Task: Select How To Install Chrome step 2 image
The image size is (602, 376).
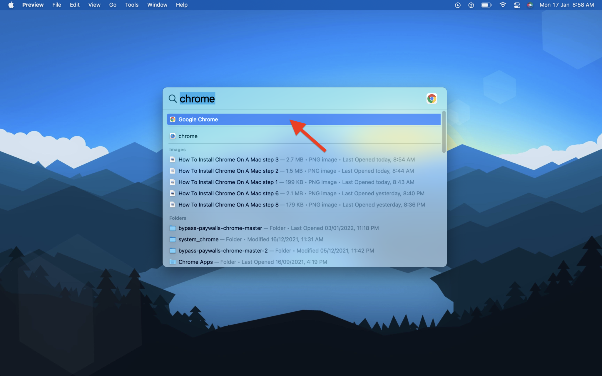Action: (x=304, y=171)
